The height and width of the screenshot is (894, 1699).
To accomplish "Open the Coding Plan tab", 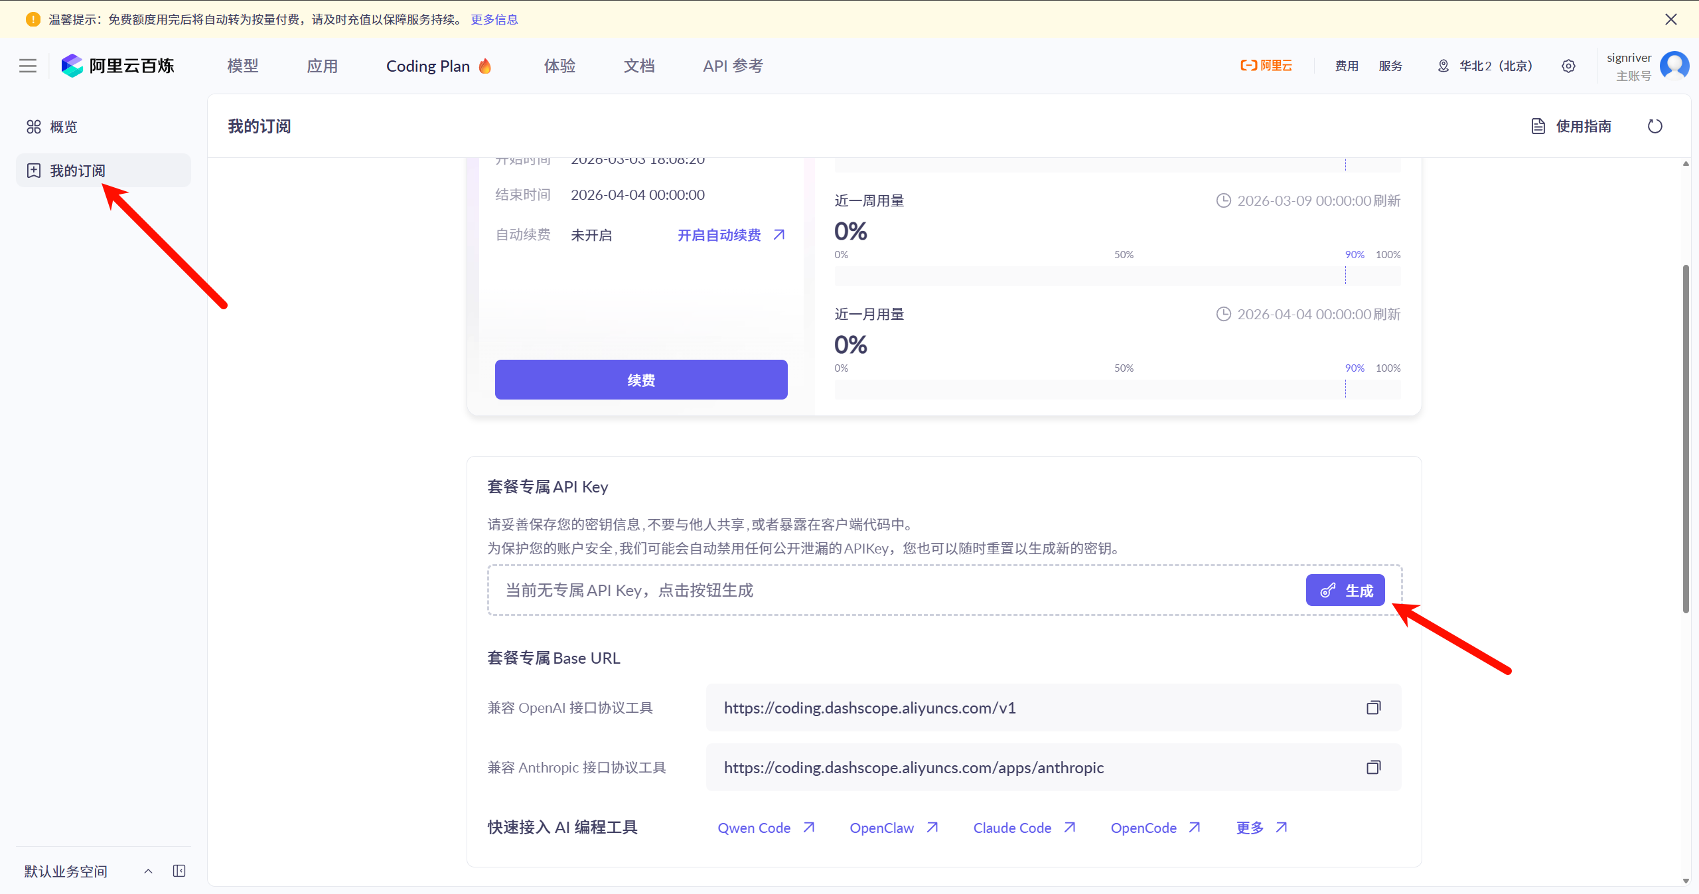I will [x=439, y=66].
